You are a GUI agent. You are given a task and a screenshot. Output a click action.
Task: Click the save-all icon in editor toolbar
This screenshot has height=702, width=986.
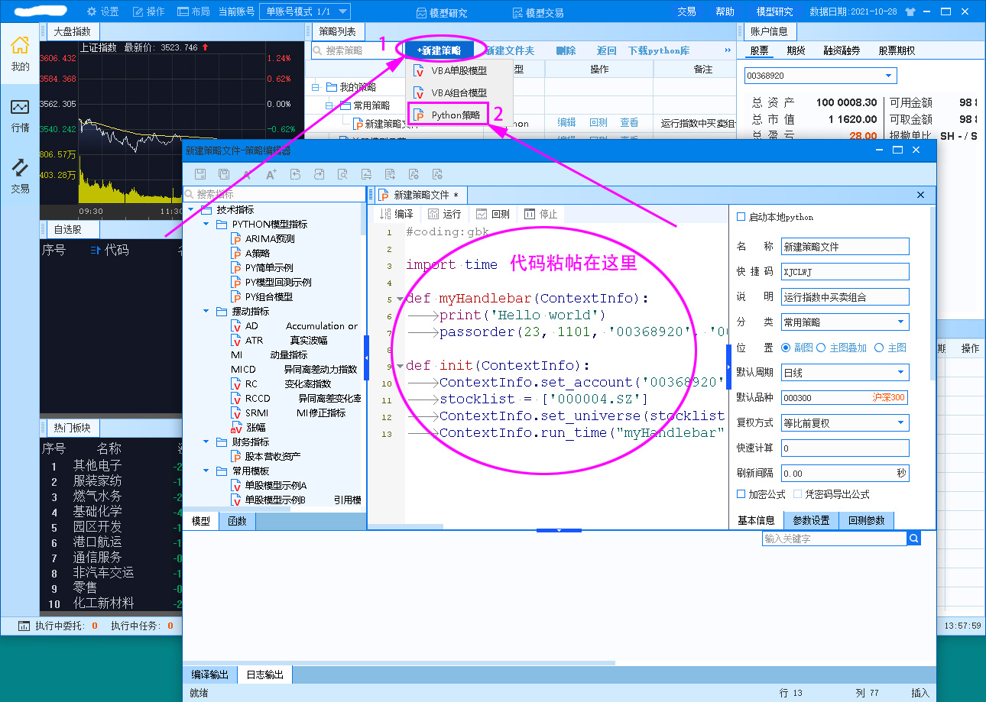(x=224, y=174)
